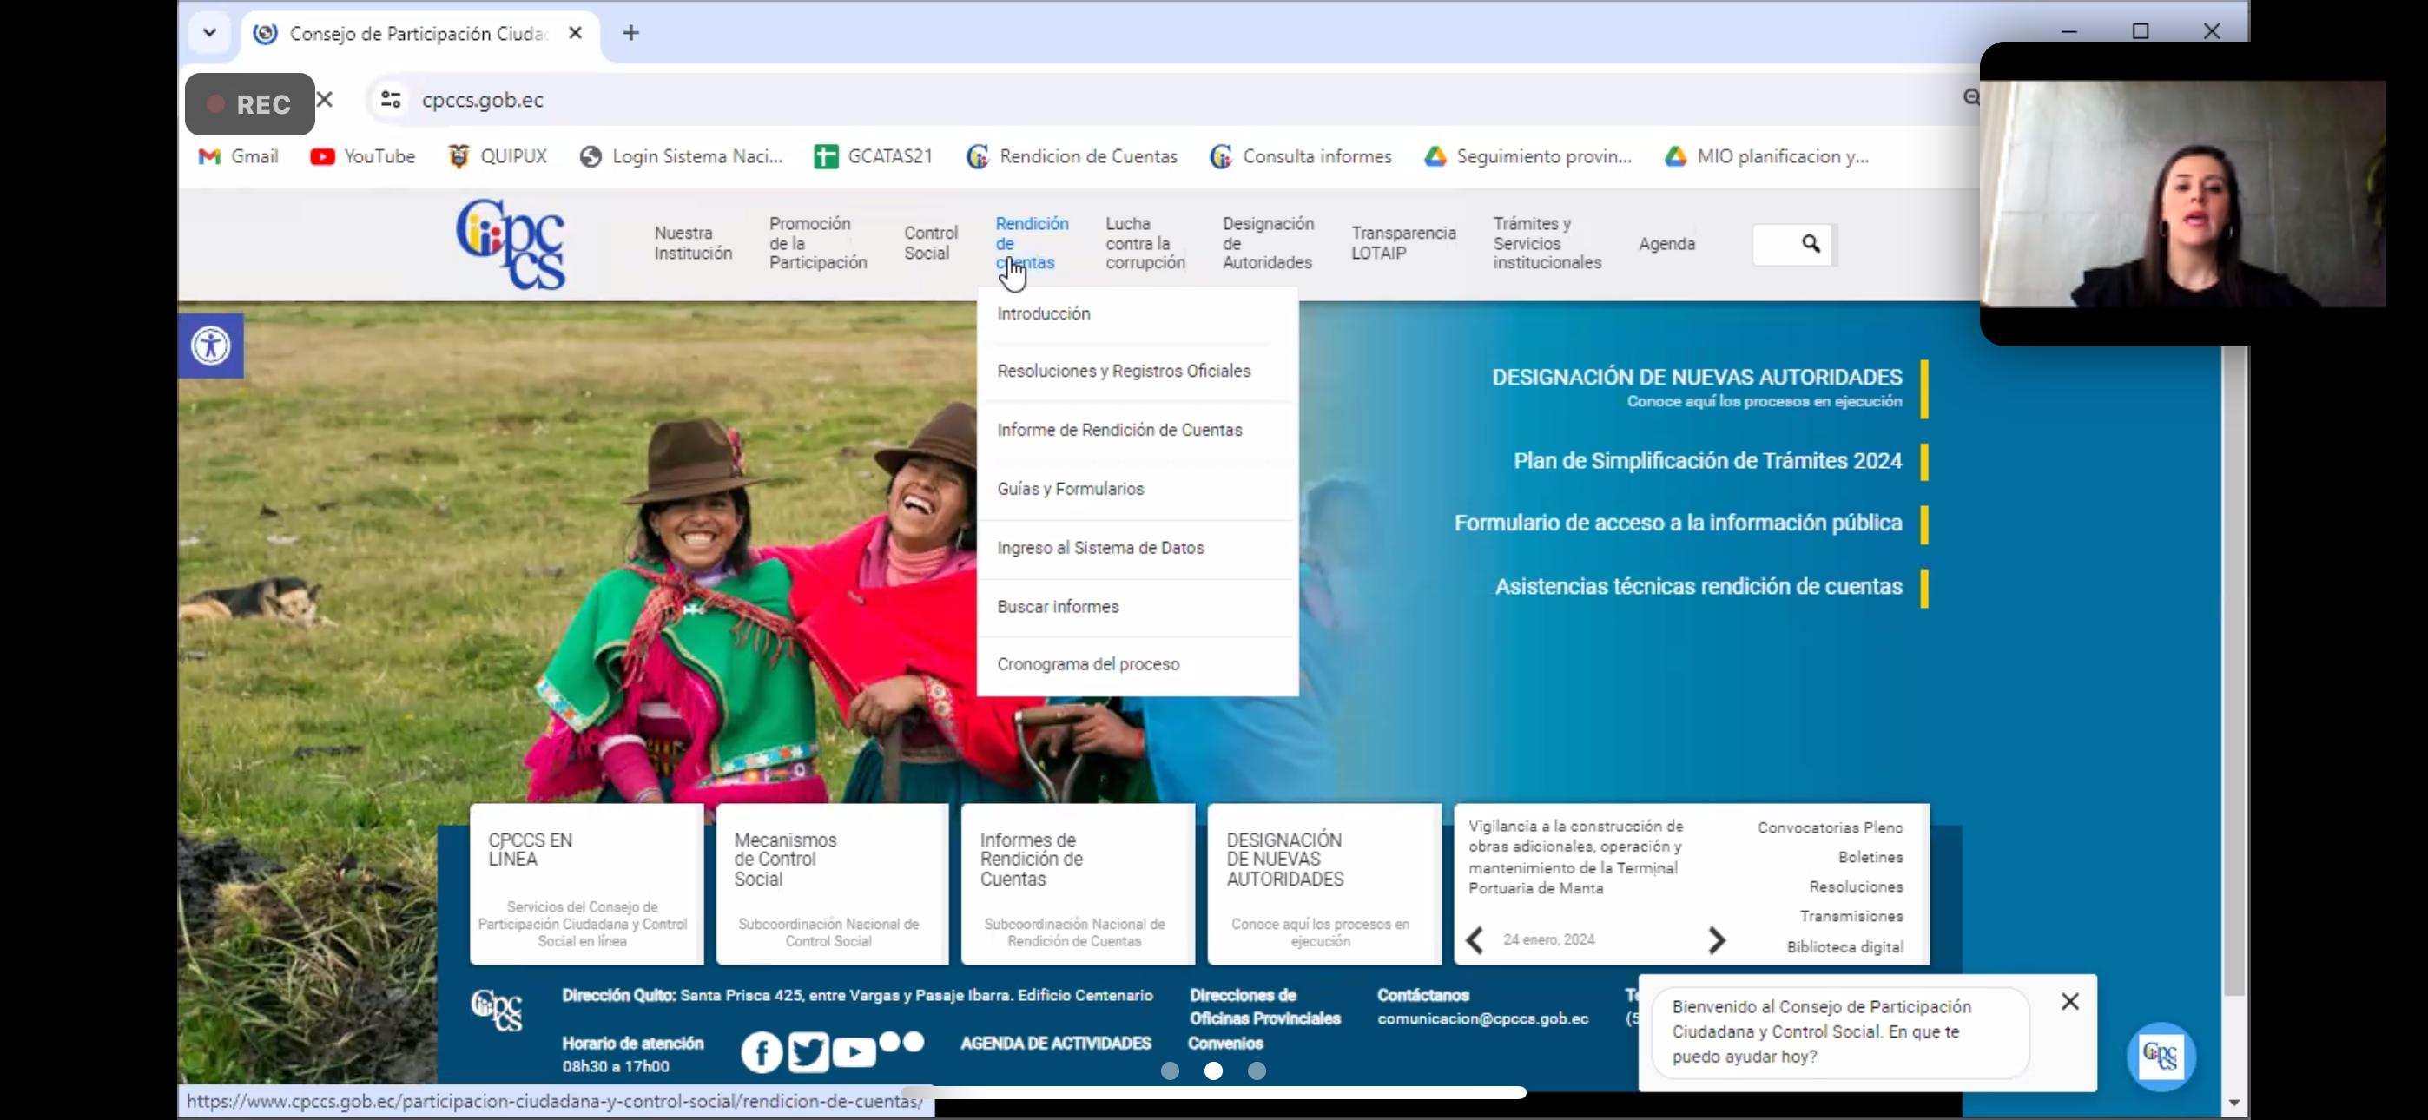Open Plan de Simplificación de Trámites 2024 link
The width and height of the screenshot is (2428, 1120).
pyautogui.click(x=1707, y=461)
